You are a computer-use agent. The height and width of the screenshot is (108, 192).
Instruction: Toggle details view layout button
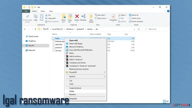click(164, 101)
